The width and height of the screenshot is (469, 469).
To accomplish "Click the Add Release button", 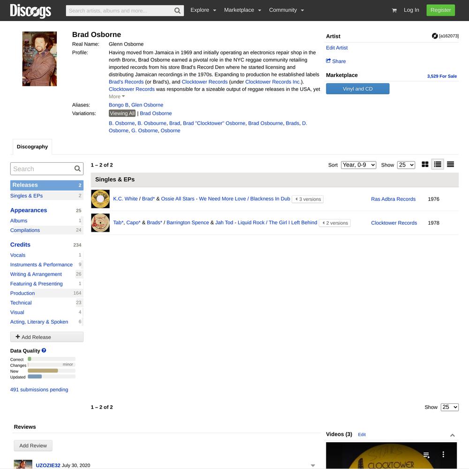I will 46,337.
